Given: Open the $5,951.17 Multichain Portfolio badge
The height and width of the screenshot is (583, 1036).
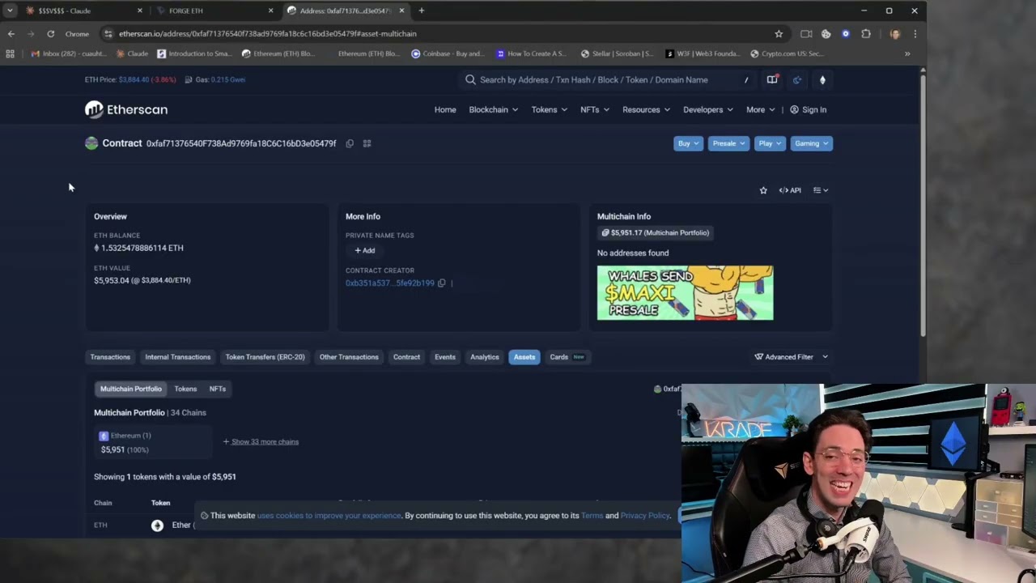Looking at the screenshot, I should coord(655,233).
